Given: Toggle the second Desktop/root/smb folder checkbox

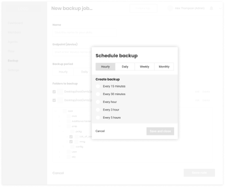Looking at the screenshot, I should click(x=54, y=100).
